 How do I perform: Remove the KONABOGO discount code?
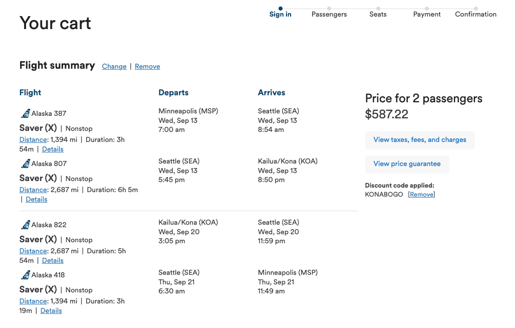421,194
